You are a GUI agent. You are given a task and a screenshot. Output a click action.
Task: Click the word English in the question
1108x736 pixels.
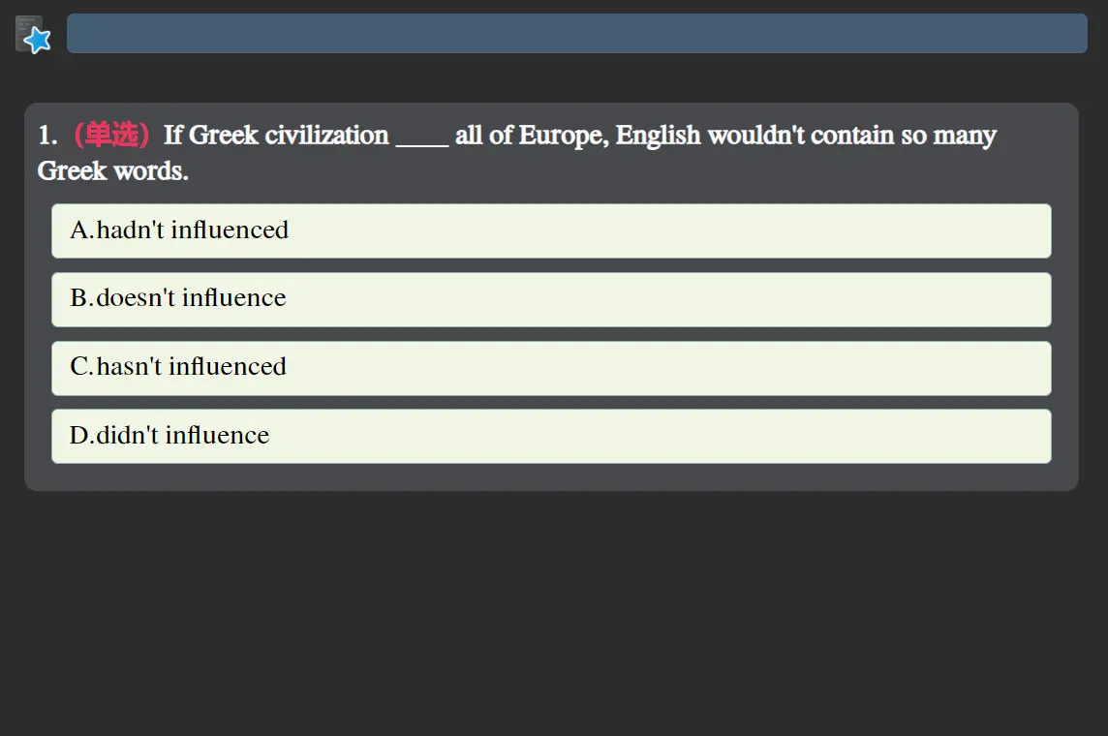(x=657, y=136)
